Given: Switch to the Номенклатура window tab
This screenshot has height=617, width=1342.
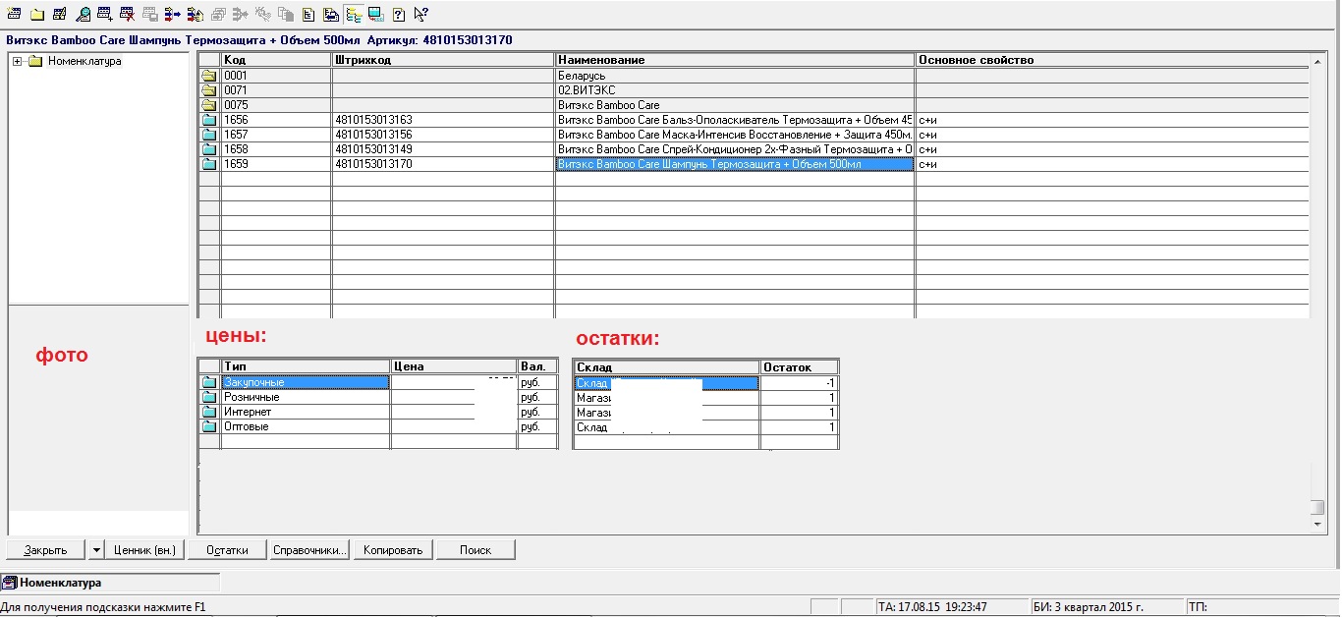Looking at the screenshot, I should click(61, 583).
